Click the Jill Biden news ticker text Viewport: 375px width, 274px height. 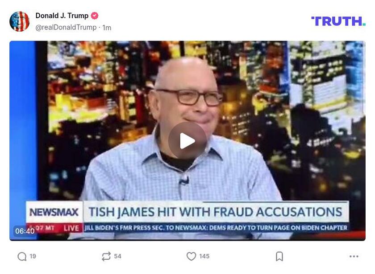pos(216,228)
